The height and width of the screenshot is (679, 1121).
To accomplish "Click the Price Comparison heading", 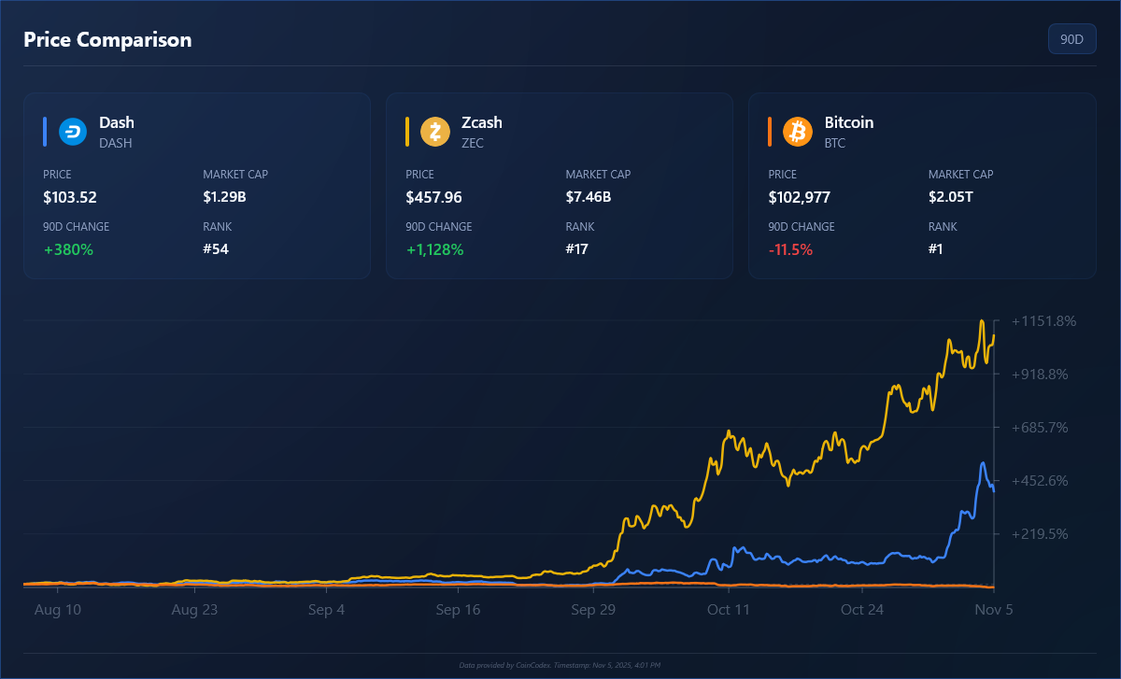I will point(107,39).
